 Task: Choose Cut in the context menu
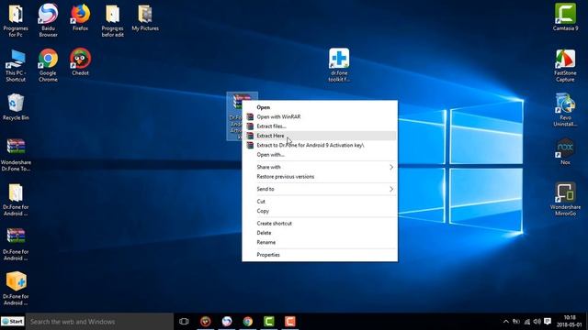[x=320, y=202]
